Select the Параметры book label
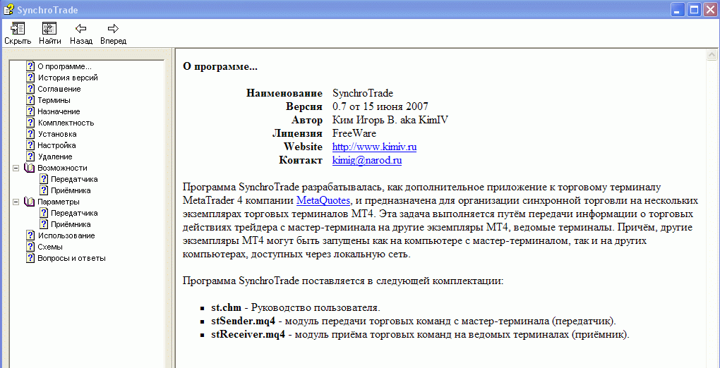This screenshot has width=720, height=368. click(x=59, y=202)
